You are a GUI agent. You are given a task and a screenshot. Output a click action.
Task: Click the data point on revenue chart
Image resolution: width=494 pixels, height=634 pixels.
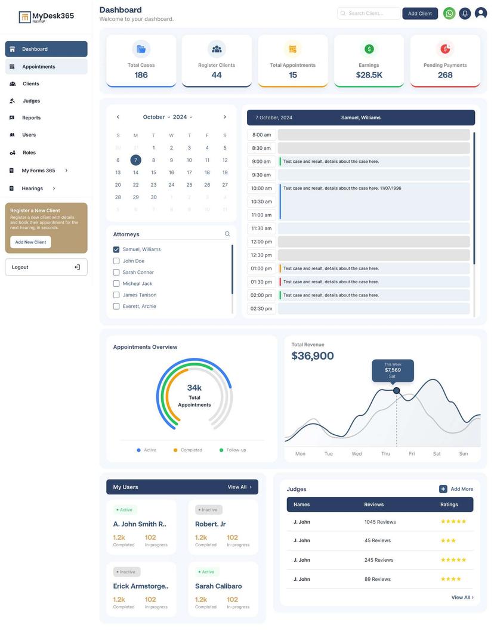point(397,391)
